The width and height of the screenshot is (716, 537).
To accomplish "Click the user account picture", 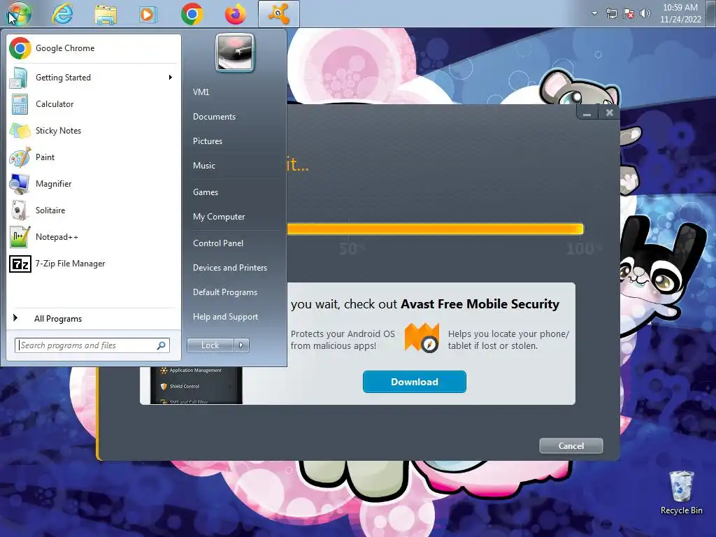I will [x=235, y=52].
